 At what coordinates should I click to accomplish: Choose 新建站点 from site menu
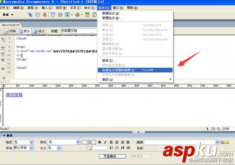coord(135,13)
